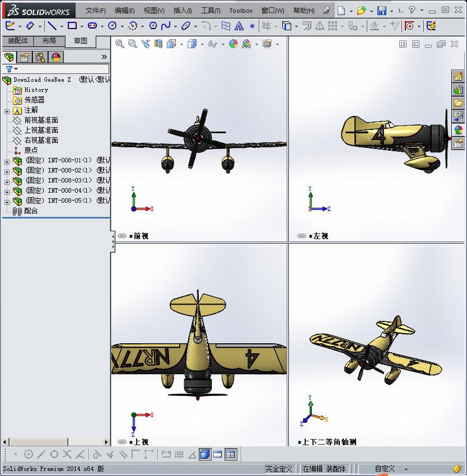Click the Point tool asterisk icon
467x476 pixels.
click(x=252, y=26)
